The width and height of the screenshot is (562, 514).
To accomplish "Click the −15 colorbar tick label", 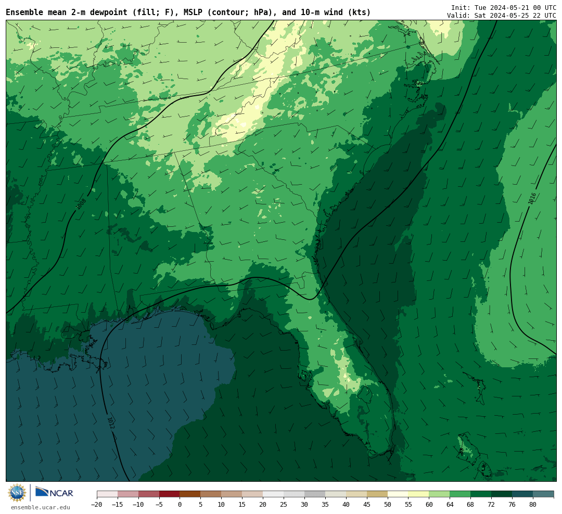I will click(117, 505).
